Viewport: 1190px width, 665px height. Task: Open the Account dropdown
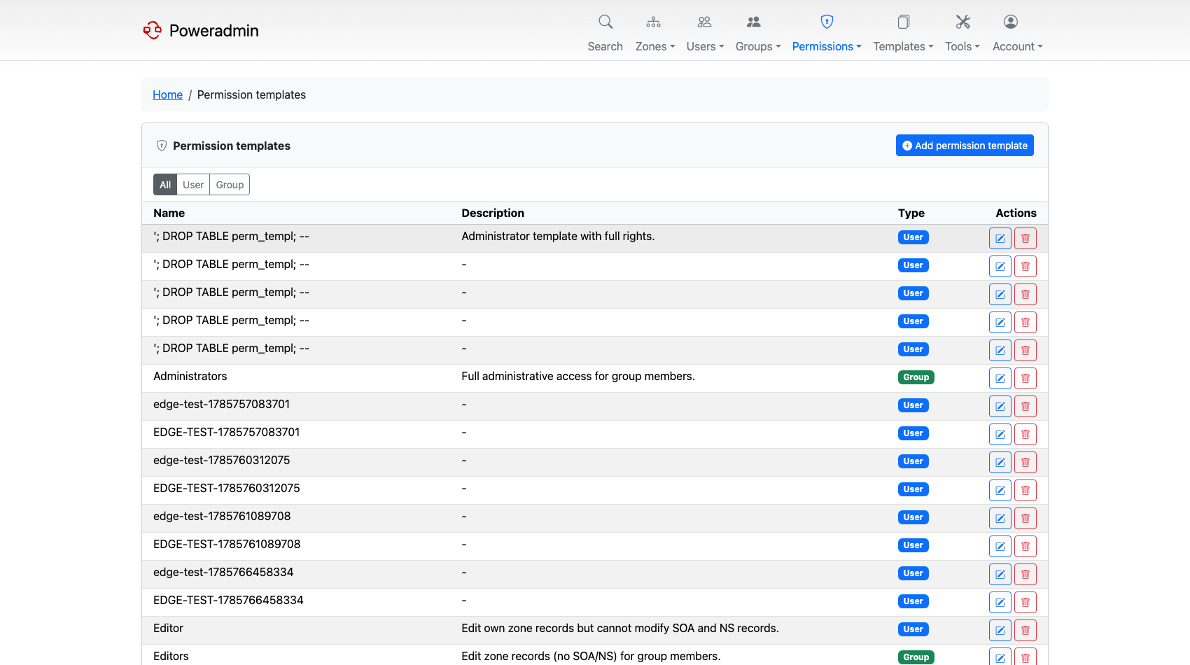coord(1017,33)
